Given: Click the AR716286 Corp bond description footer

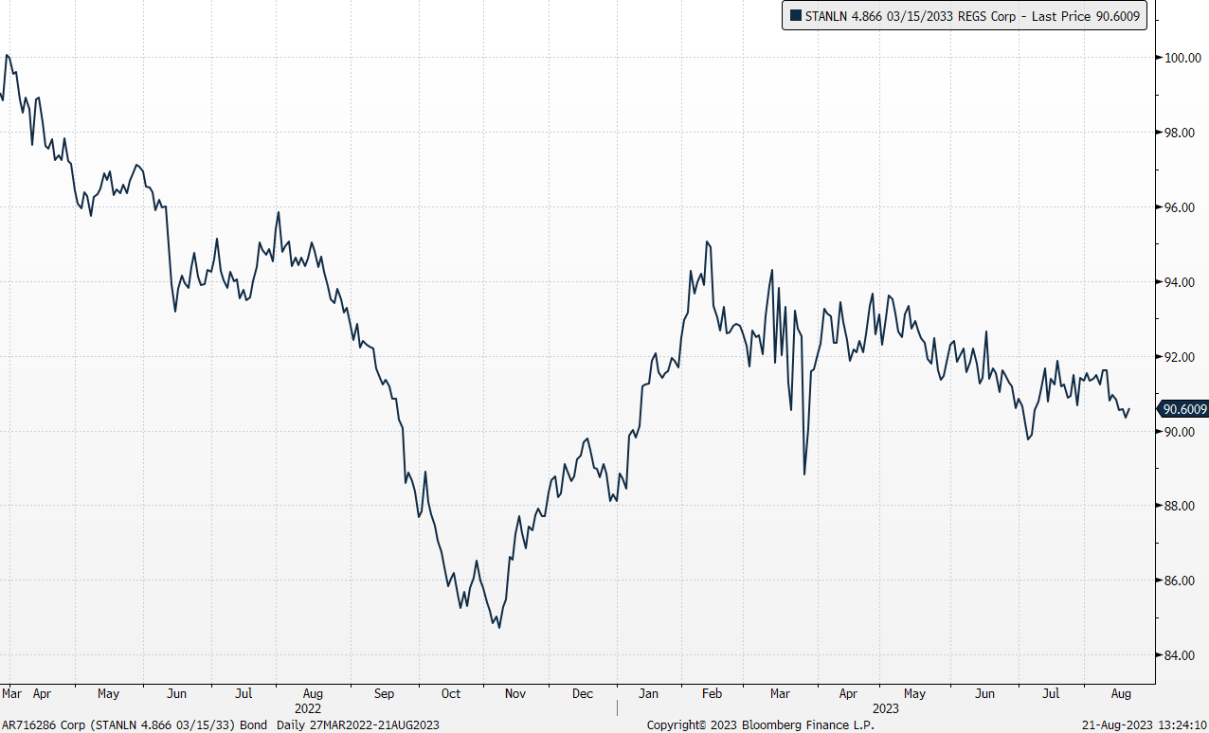Looking at the screenshot, I should coord(220,724).
